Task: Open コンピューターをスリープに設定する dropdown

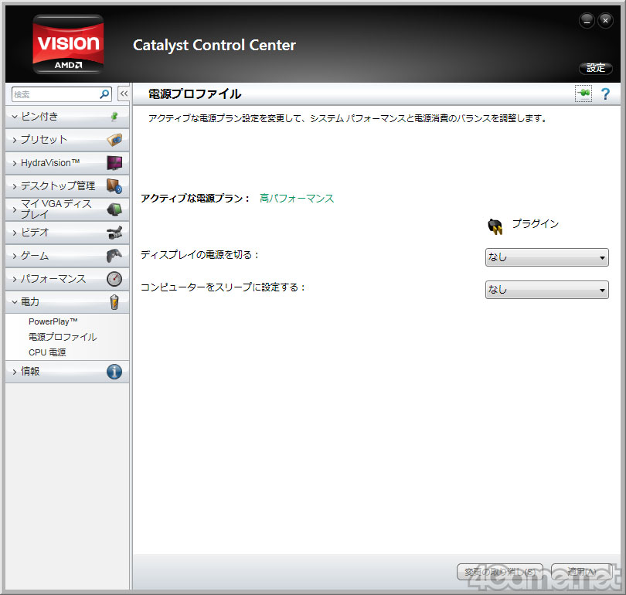Action: 546,290
